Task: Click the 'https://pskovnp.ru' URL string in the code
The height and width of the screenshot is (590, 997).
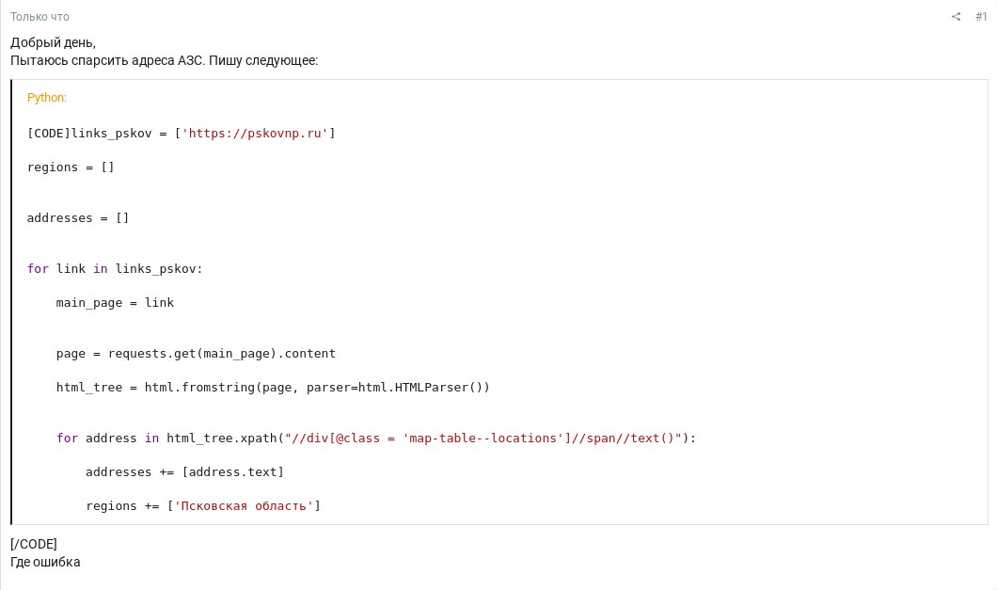Action: tap(254, 133)
